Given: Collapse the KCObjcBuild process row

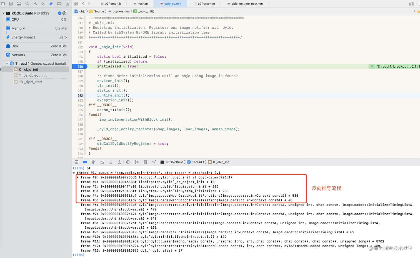Looking at the screenshot, I should [x=3, y=13].
